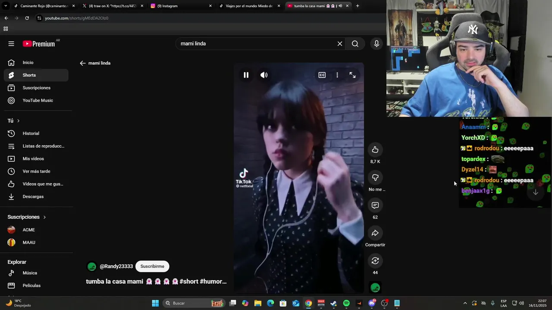Open Música under Explorar

coord(36,273)
